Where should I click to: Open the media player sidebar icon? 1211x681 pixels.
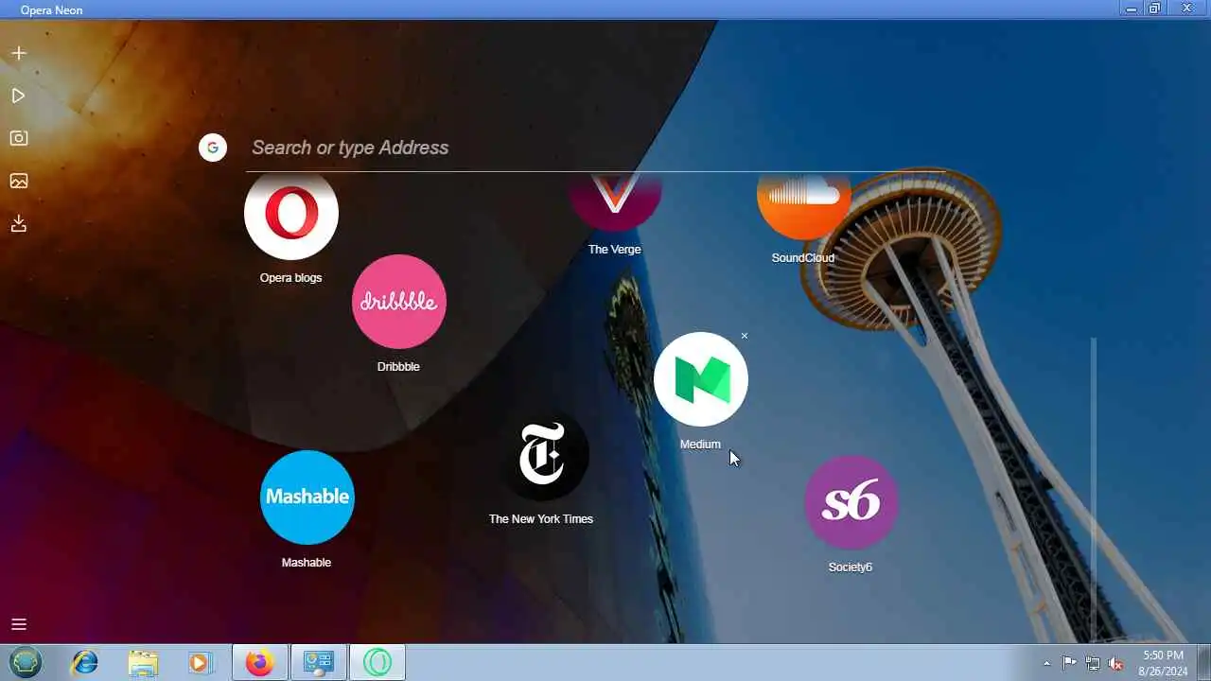click(x=18, y=96)
